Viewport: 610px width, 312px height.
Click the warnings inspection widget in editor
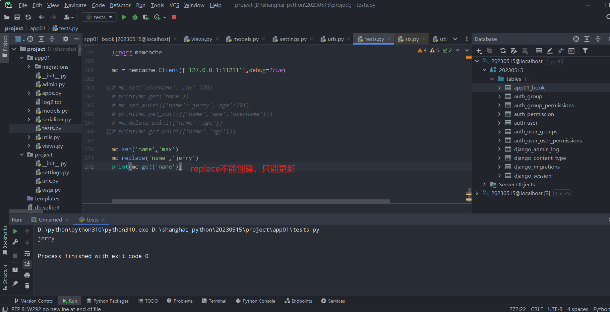[x=434, y=50]
